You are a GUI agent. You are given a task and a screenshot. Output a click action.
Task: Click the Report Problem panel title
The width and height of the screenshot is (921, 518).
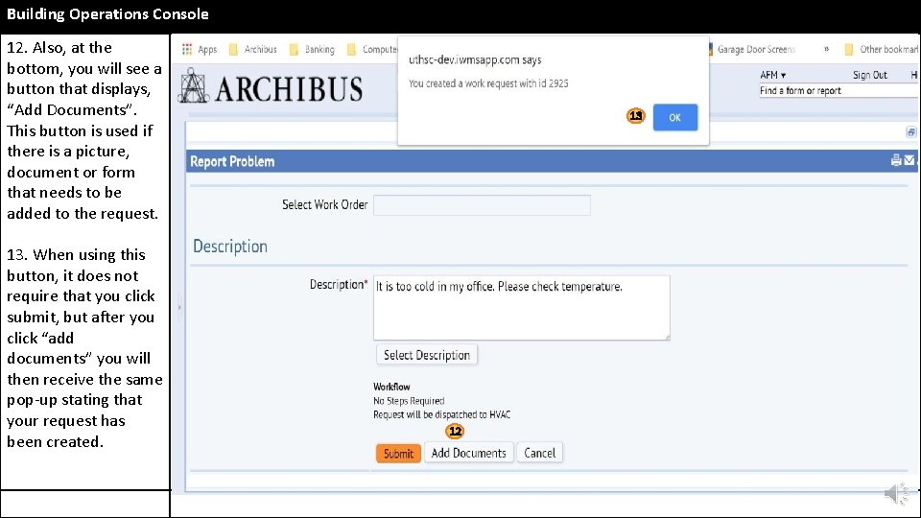(x=232, y=161)
